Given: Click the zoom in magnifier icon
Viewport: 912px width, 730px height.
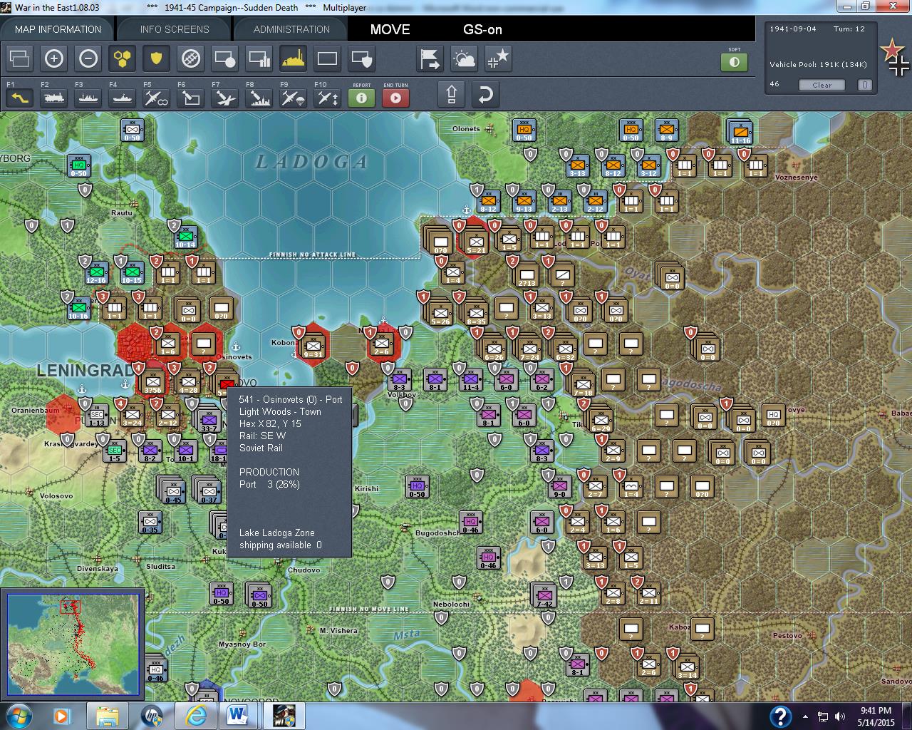Looking at the screenshot, I should 54,58.
